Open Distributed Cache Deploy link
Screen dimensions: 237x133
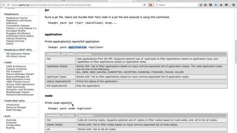coord(20,36)
